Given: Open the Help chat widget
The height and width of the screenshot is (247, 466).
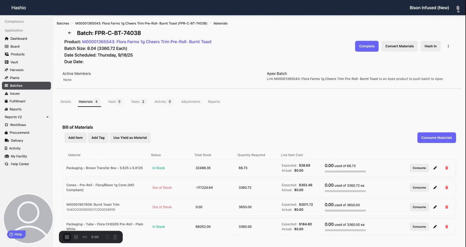Looking at the screenshot, I should pos(16,234).
